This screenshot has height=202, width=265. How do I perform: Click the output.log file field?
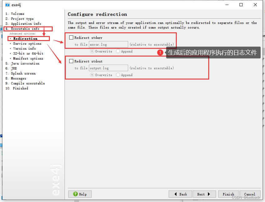pyautogui.click(x=108, y=68)
